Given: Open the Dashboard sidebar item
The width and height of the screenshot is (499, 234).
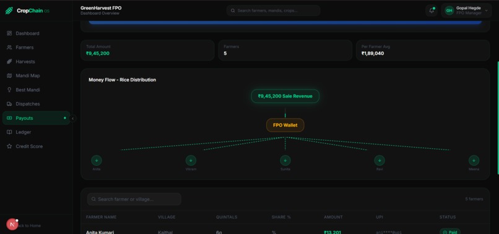Looking at the screenshot, I should [x=37, y=33].
